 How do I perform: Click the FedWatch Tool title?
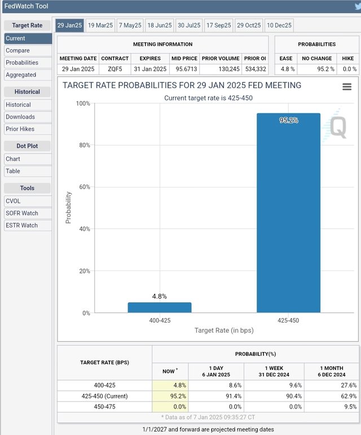27,6
